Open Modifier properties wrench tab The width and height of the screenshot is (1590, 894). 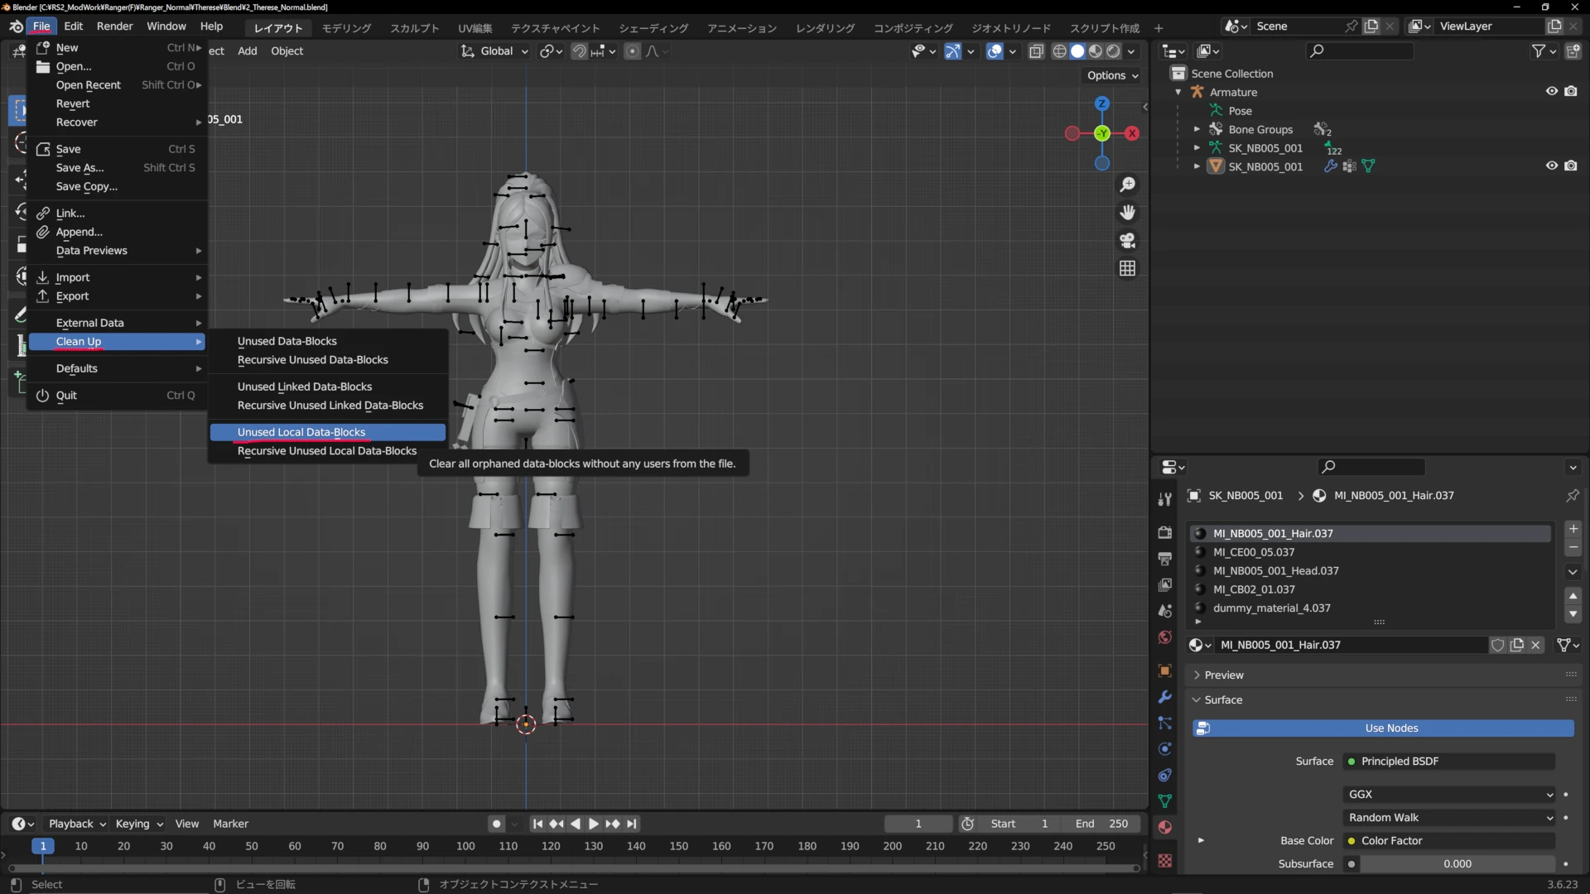1164,697
